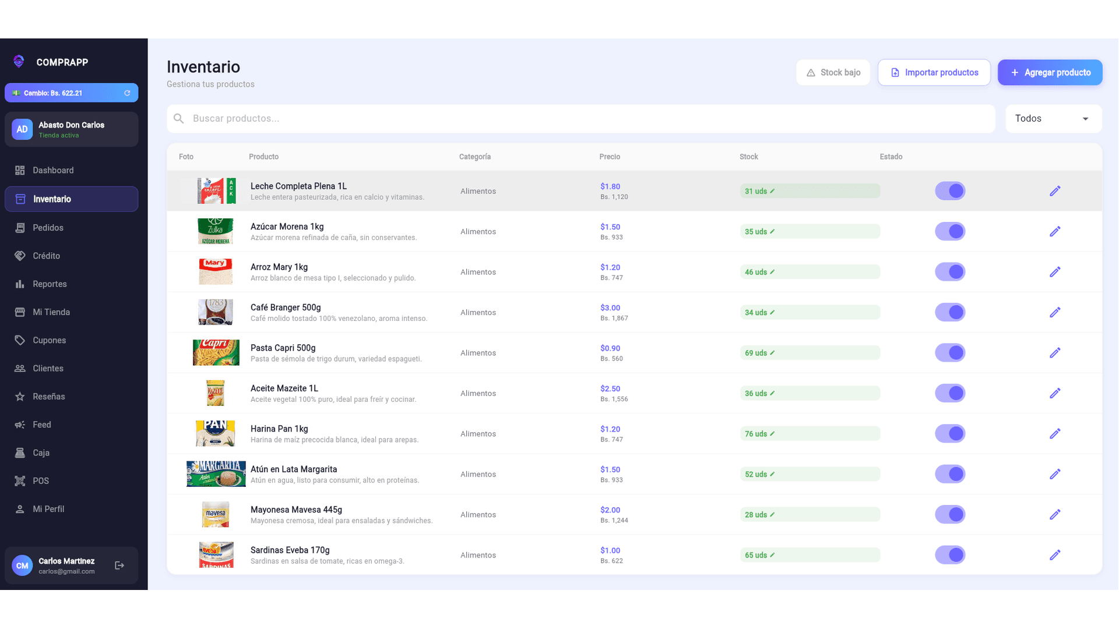Click the Cambio Bs. 622.21 banner
The width and height of the screenshot is (1119, 629).
click(71, 93)
